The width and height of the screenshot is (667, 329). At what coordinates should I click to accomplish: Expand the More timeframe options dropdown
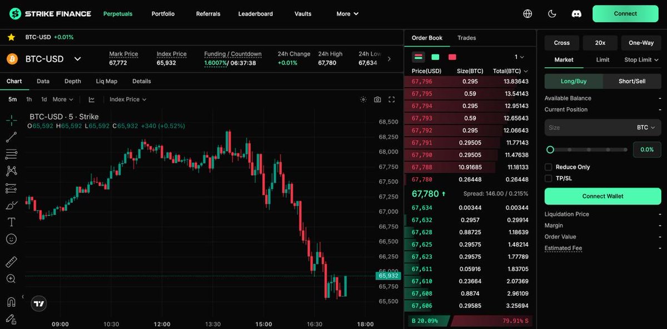click(x=62, y=99)
